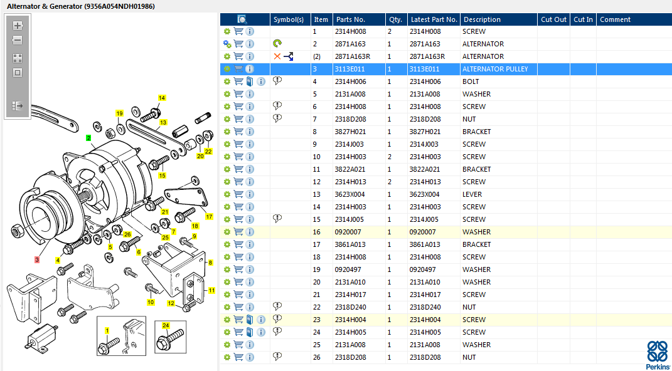Click the orange X symbol for 2871A163R

[277, 56]
